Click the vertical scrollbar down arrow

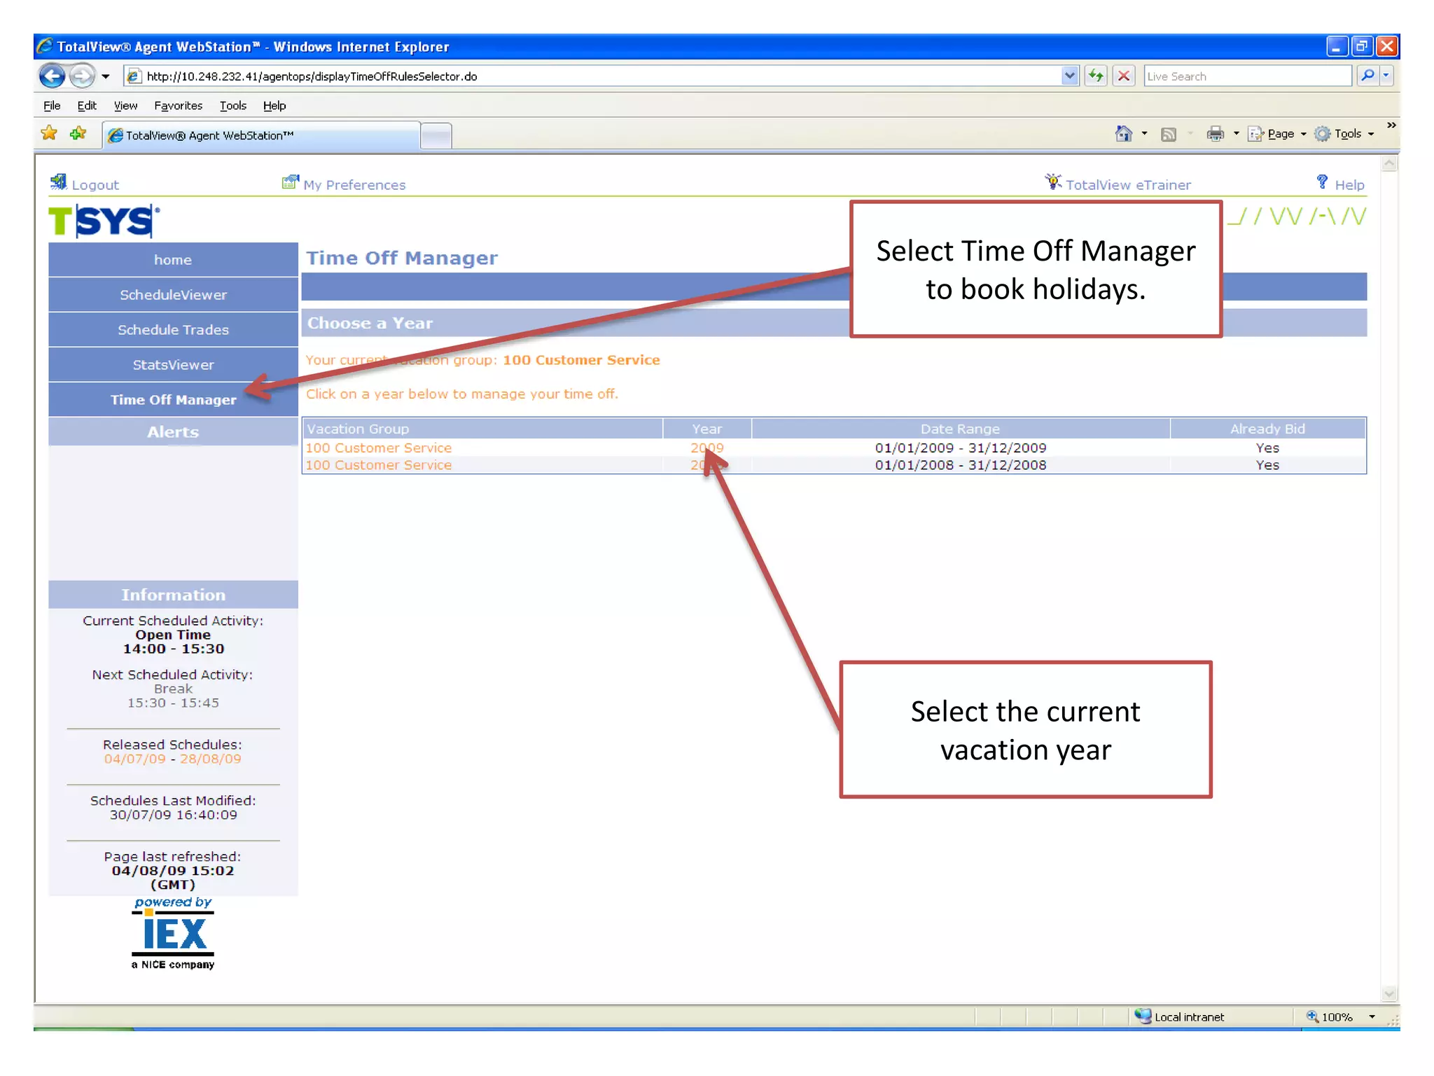click(1389, 993)
